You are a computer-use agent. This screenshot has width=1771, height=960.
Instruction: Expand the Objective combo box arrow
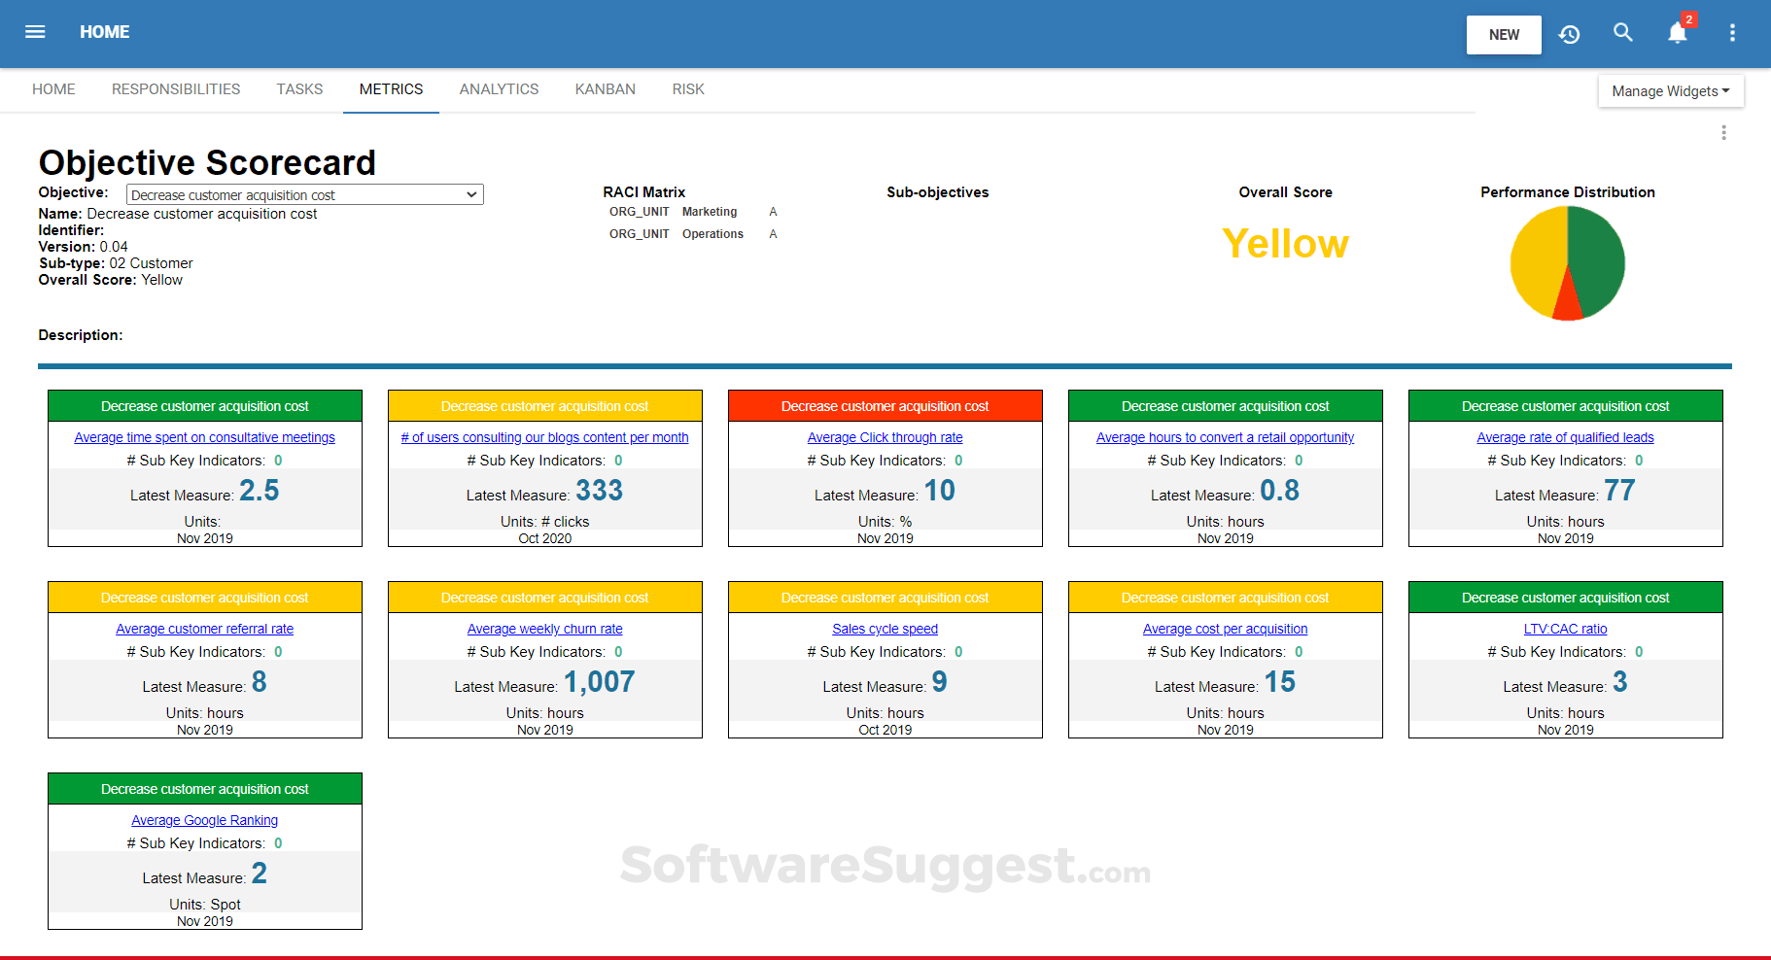[471, 194]
